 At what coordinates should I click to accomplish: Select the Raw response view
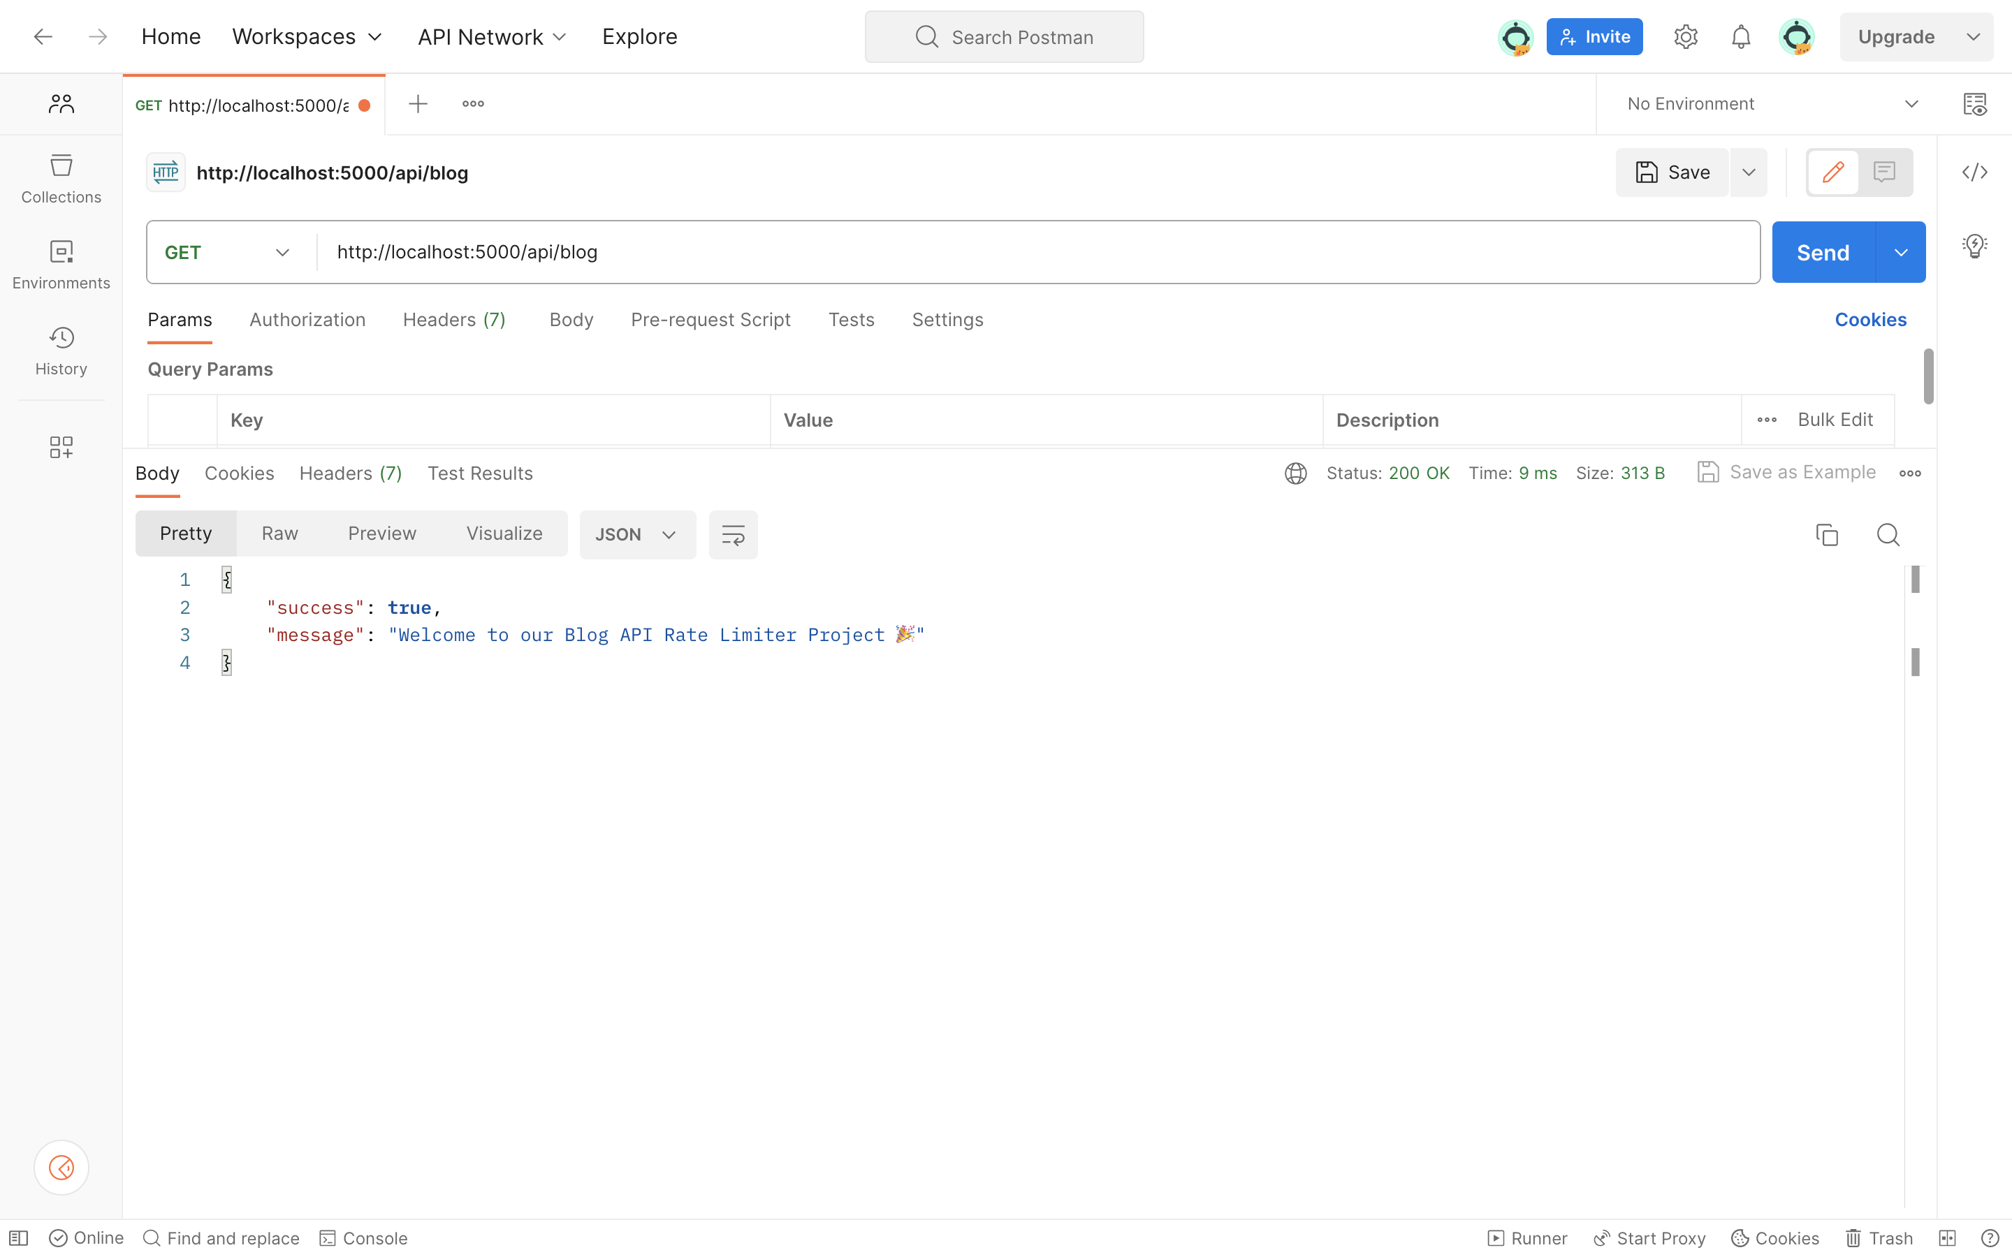279,534
